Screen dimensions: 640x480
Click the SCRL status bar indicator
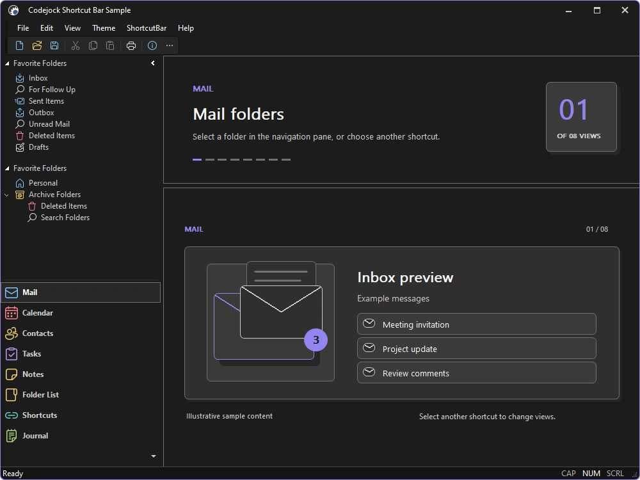(615, 474)
